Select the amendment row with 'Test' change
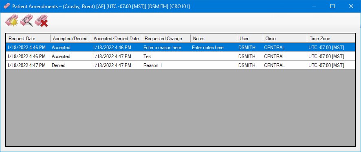The width and height of the screenshot is (361, 152). coord(180,56)
